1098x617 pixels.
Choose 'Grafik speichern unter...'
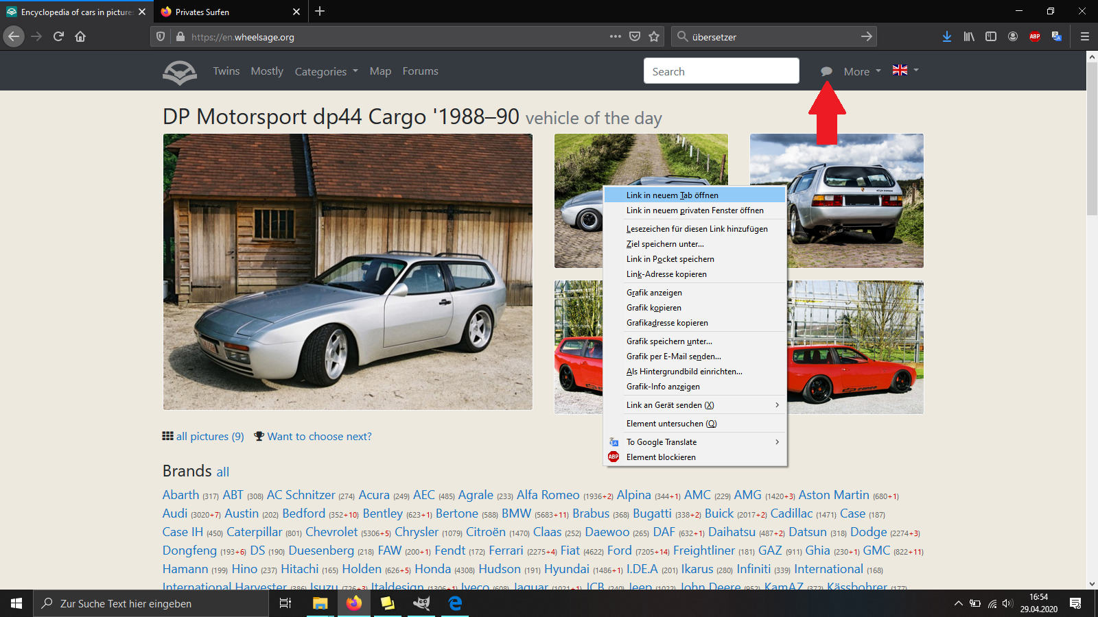[694, 341]
